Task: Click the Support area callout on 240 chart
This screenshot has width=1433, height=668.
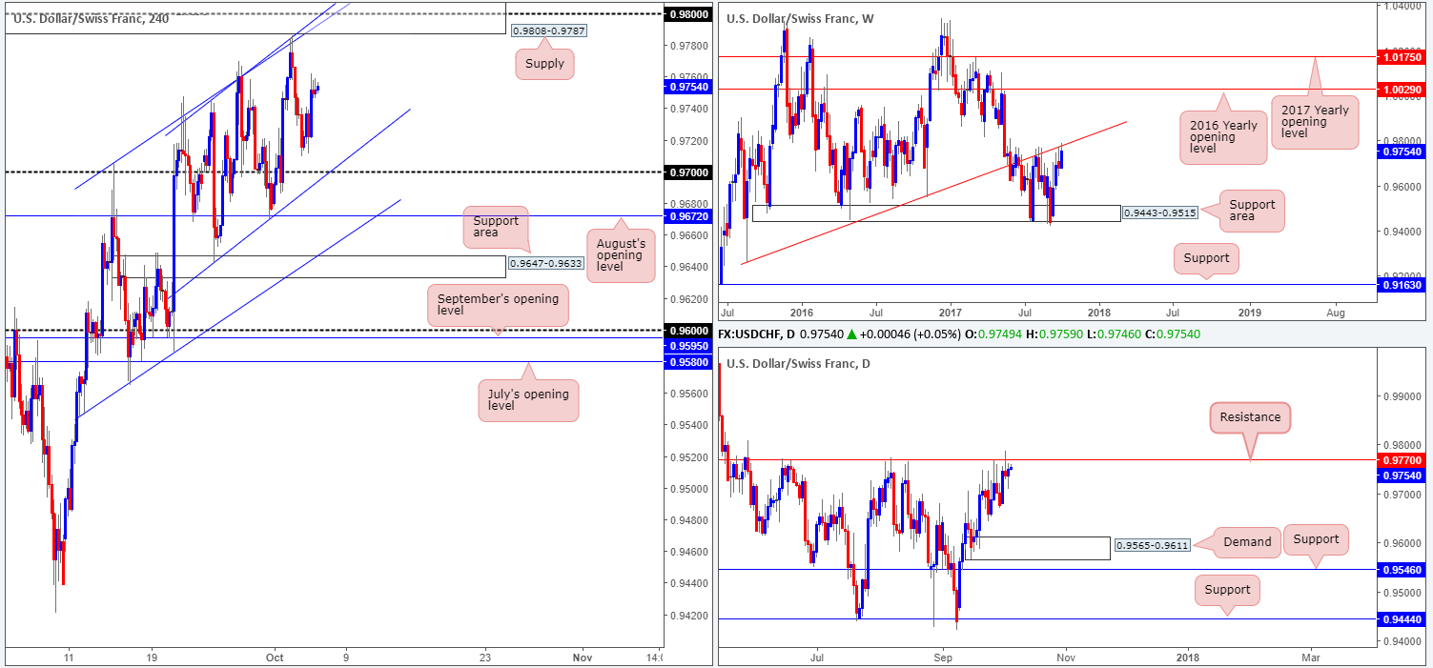Action: coord(495,228)
